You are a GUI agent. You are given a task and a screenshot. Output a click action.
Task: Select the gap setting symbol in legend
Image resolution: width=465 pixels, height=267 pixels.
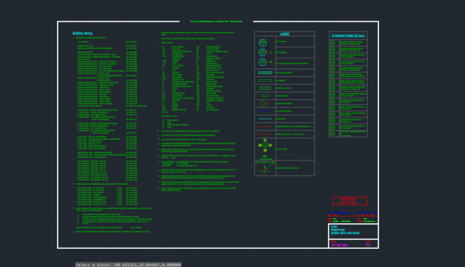(265, 145)
